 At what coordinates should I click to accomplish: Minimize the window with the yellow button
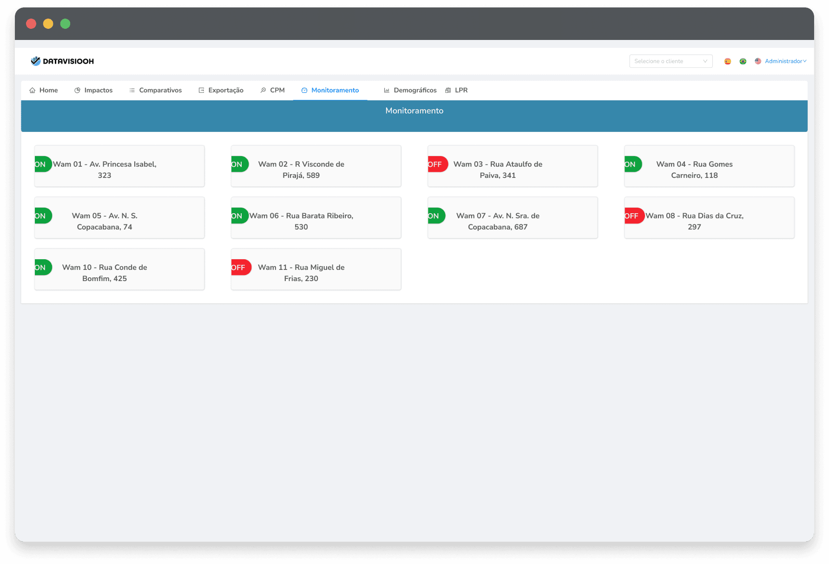(48, 24)
